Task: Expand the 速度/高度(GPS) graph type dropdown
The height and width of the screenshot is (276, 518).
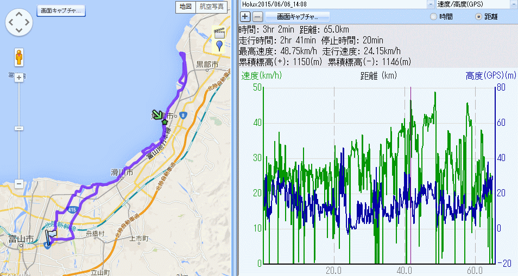Action: 475,4
